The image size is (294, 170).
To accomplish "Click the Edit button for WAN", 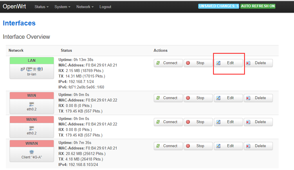I will click(x=228, y=98).
